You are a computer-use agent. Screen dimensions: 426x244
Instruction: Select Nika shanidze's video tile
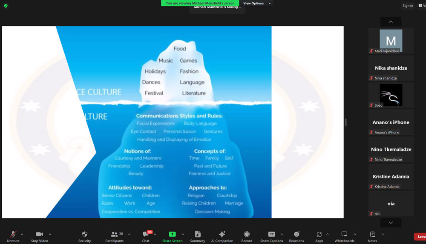(x=391, y=68)
